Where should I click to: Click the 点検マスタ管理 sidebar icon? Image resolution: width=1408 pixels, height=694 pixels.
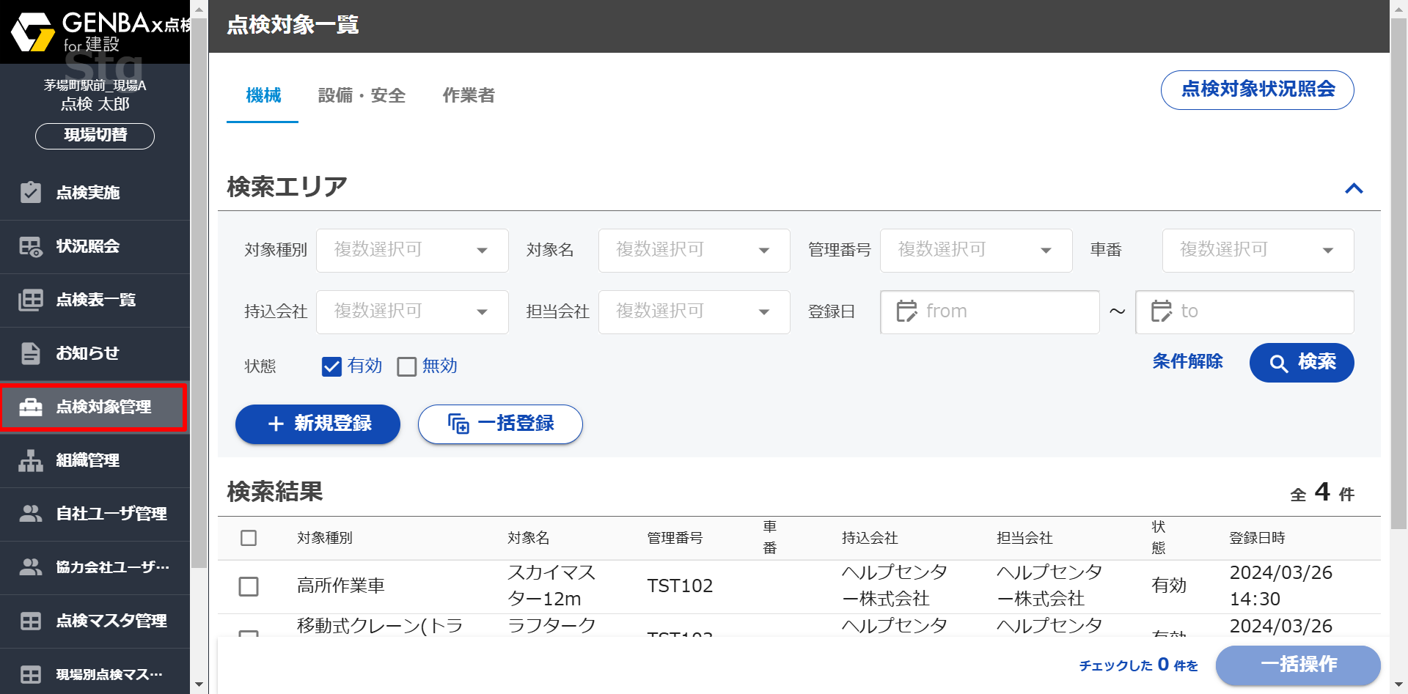pos(30,621)
